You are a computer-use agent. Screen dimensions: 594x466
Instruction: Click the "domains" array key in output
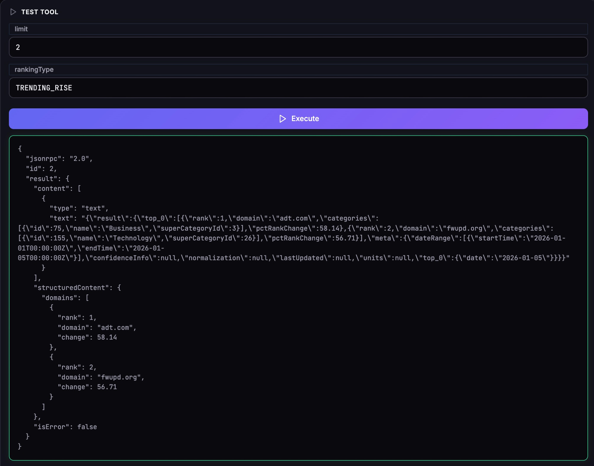point(61,298)
